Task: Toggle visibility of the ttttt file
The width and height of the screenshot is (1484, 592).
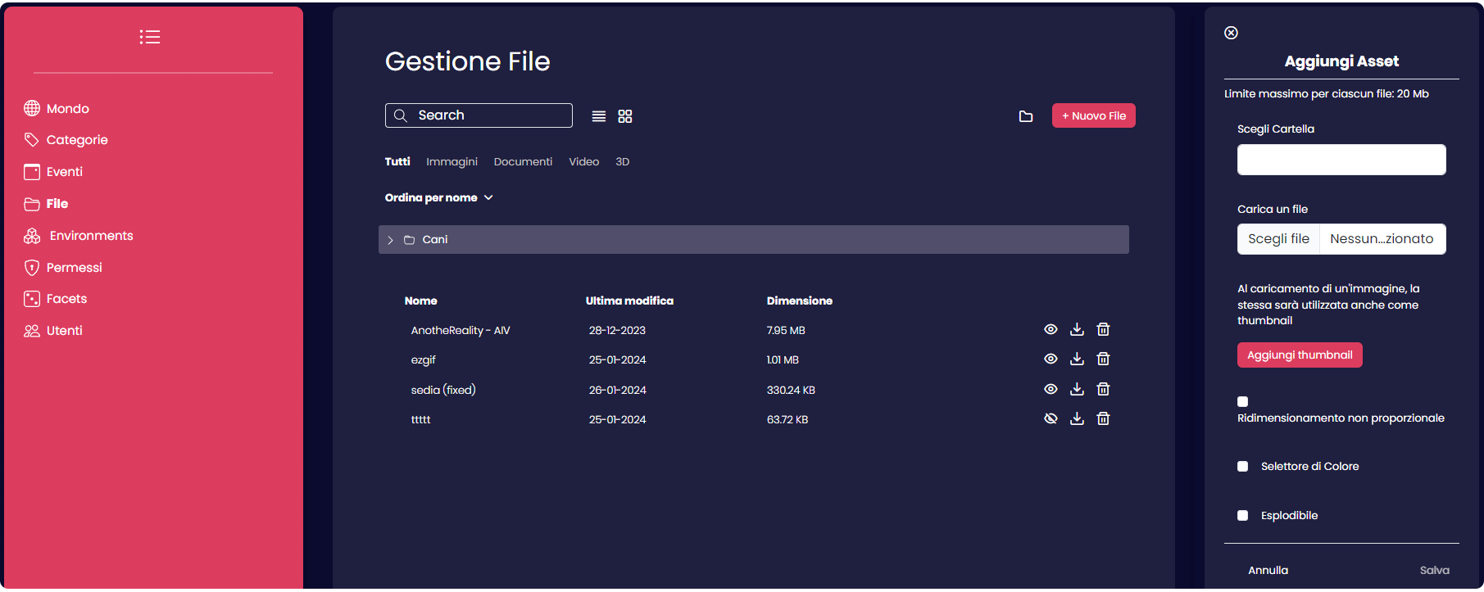Action: [x=1051, y=418]
